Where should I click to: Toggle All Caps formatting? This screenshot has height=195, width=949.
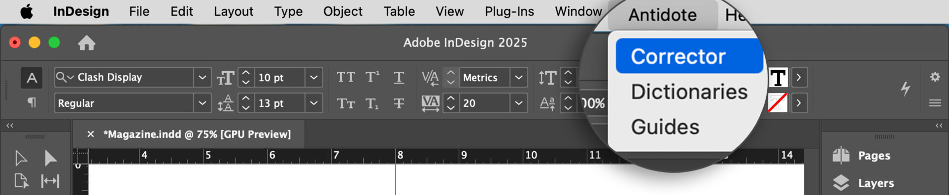345,77
